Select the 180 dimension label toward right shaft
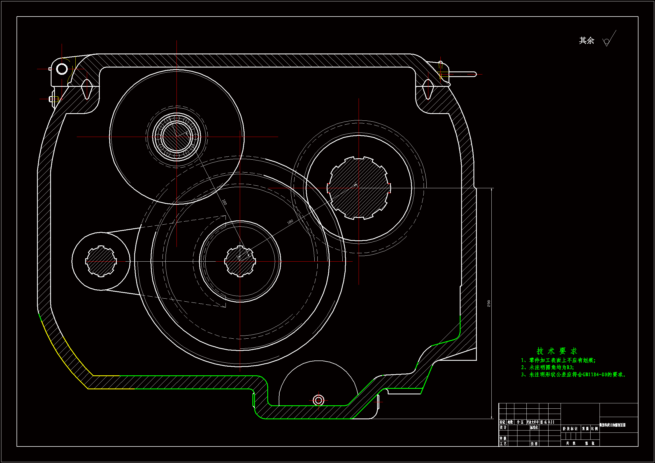The height and width of the screenshot is (463, 655). [290, 222]
